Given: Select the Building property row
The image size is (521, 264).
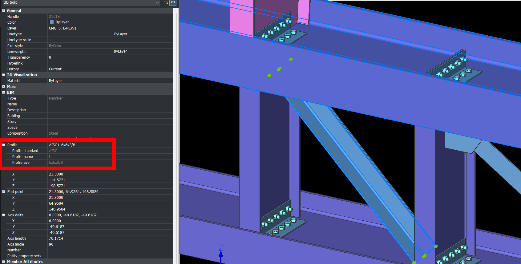Looking at the screenshot, I should [90, 116].
